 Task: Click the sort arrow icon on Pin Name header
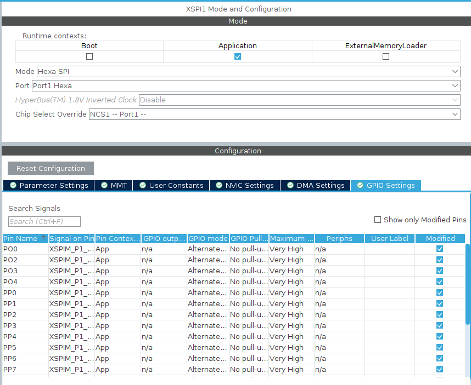(43, 238)
